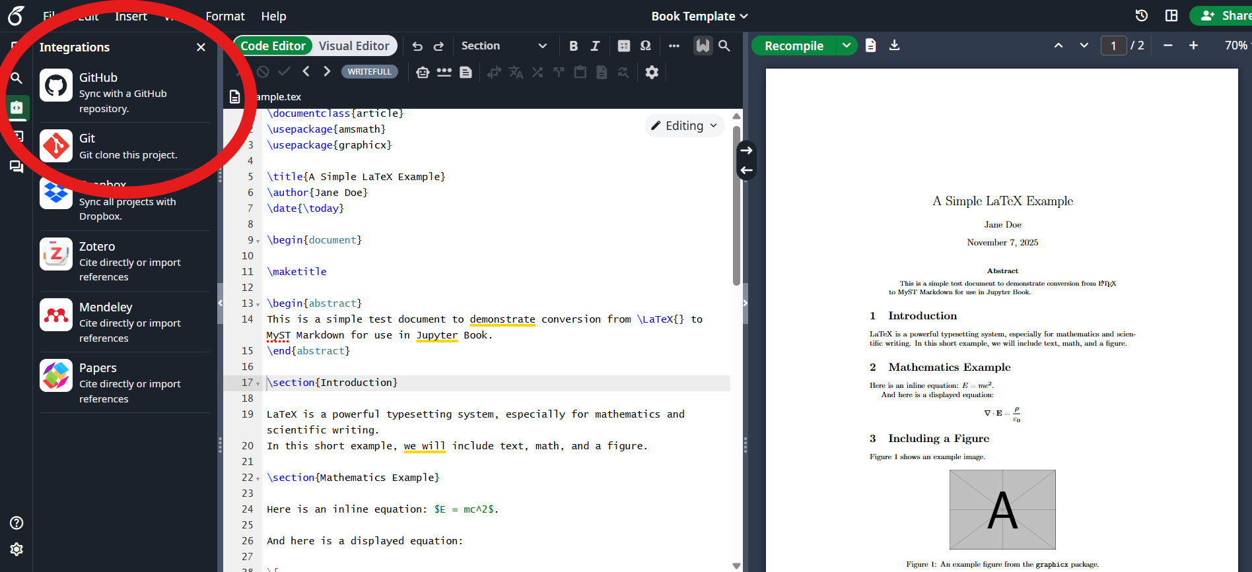Expand the Recompile options arrow
The width and height of the screenshot is (1252, 572).
(x=847, y=46)
